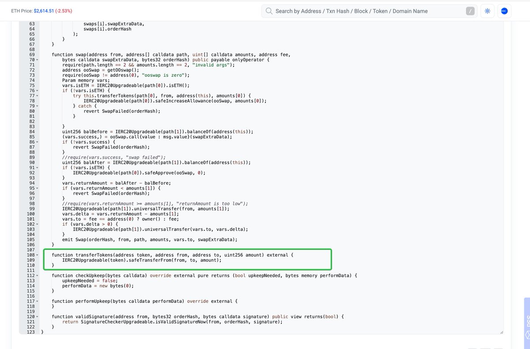This screenshot has width=530, height=349.
Task: Toggle the light/dark theme sun button
Action: click(488, 11)
